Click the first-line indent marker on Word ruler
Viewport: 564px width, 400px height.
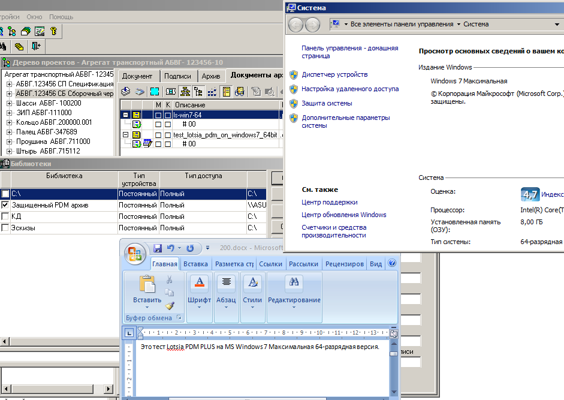click(x=141, y=330)
